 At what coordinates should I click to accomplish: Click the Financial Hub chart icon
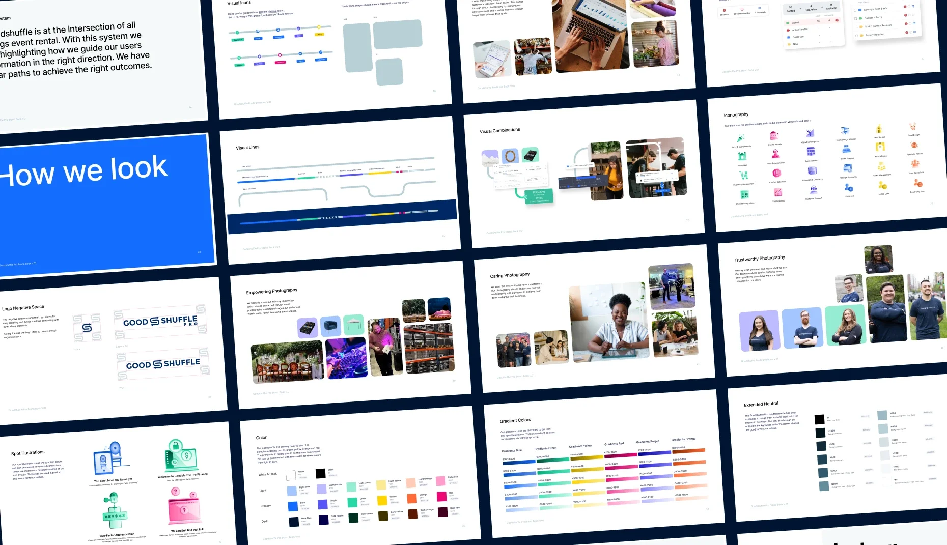[778, 192]
